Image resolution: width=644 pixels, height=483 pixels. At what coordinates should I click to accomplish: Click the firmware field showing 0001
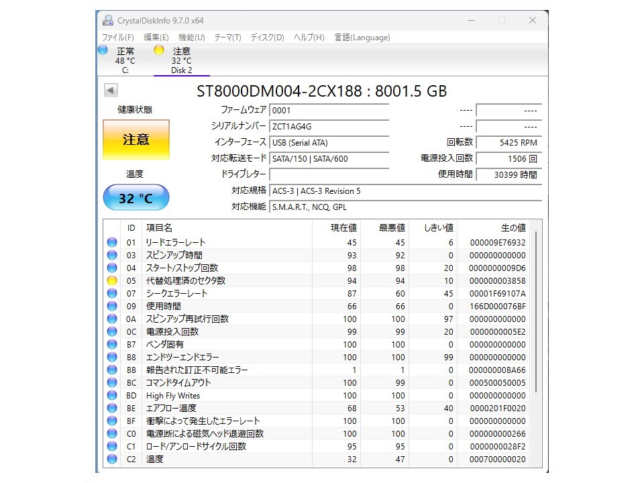[329, 110]
